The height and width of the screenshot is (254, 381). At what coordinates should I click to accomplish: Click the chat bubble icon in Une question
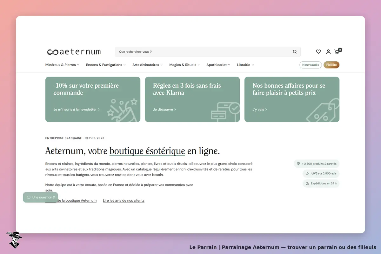coord(29,197)
